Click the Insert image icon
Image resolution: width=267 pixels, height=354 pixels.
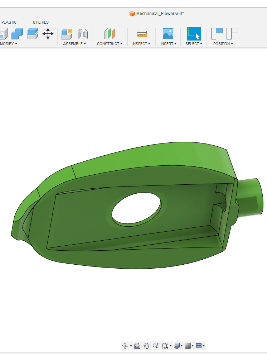click(168, 34)
